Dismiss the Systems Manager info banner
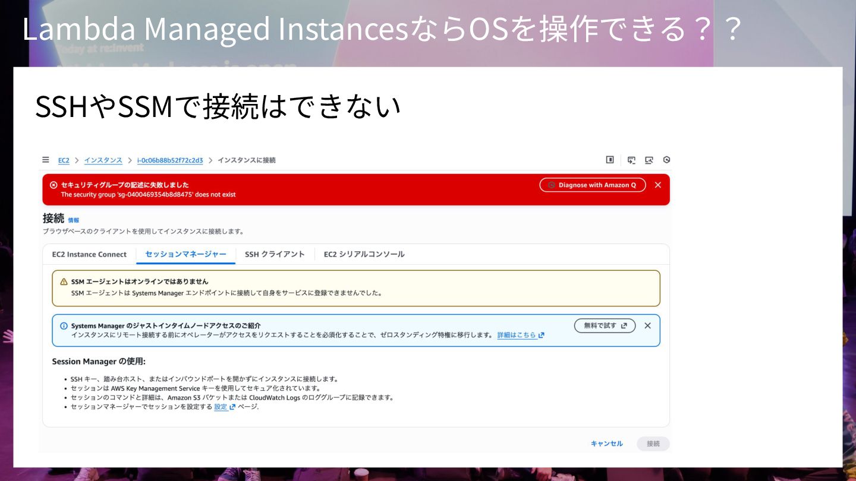The height and width of the screenshot is (481, 856). [648, 325]
